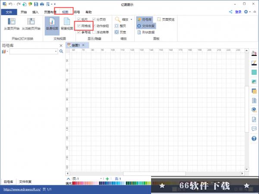Screen dimensions: 259x194
Task: Toggle the Floating Menu (浮动菜单) checkbox
Action: [94, 32]
